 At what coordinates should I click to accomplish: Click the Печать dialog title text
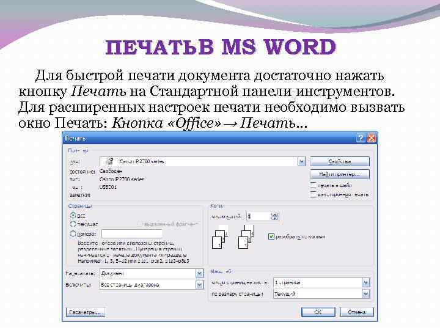coord(75,138)
